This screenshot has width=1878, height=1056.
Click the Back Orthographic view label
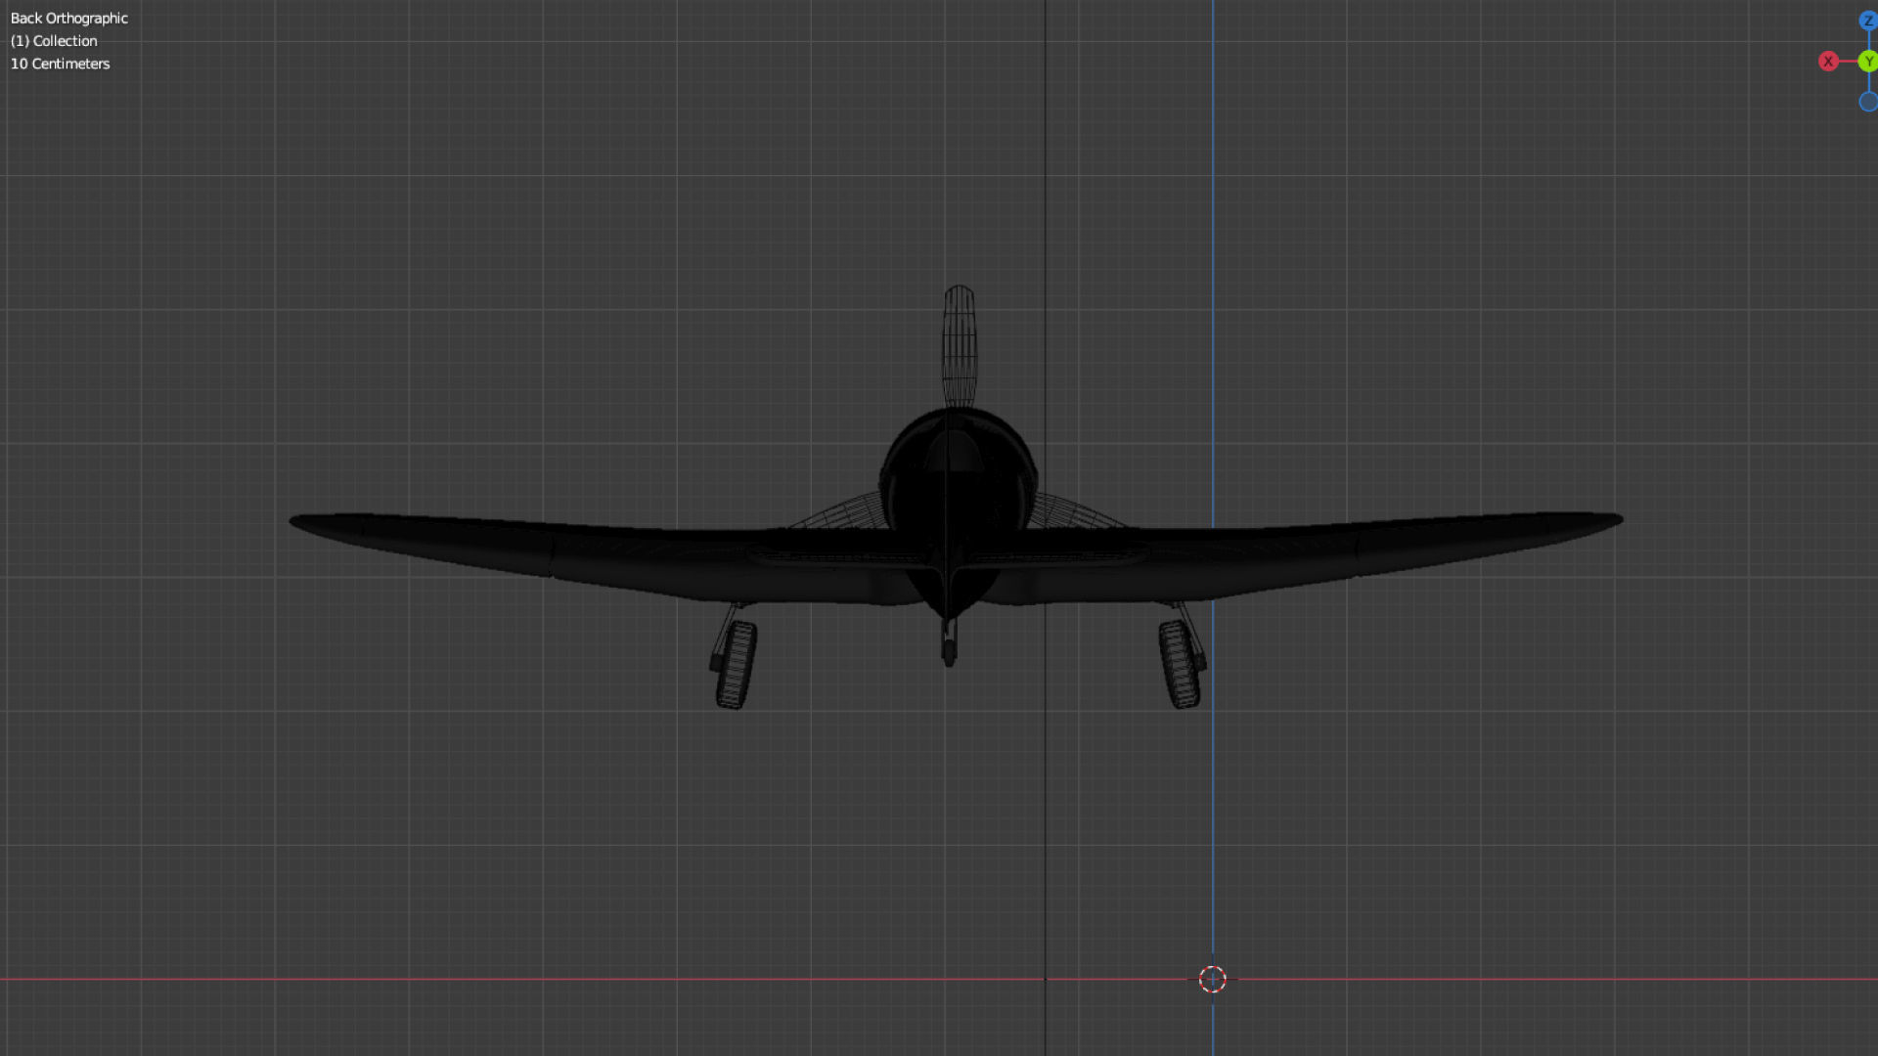68,18
